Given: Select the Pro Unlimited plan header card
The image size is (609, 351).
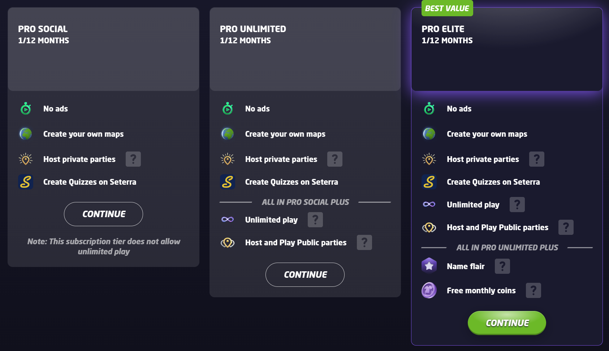Looking at the screenshot, I should (305, 49).
